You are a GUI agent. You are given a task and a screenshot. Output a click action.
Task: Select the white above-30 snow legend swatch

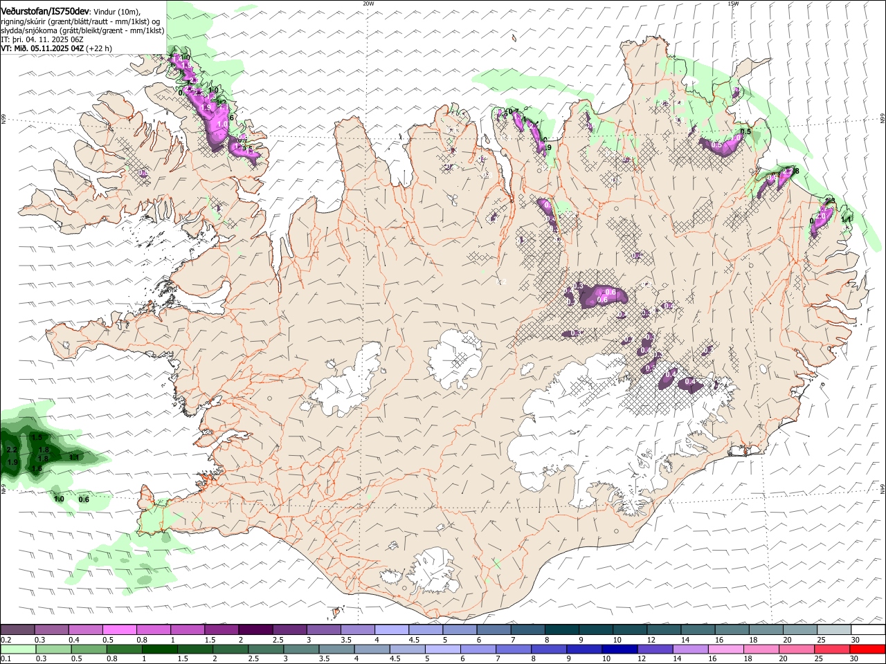pyautogui.click(x=867, y=630)
